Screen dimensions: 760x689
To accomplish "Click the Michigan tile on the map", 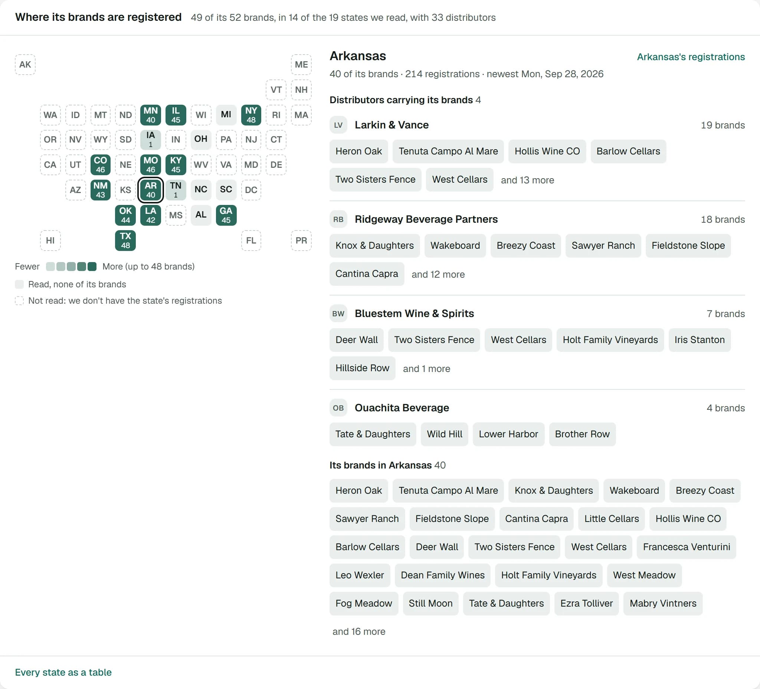I will point(226,115).
